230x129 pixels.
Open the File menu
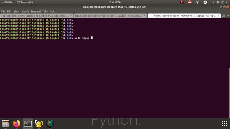click(x=3, y=11)
